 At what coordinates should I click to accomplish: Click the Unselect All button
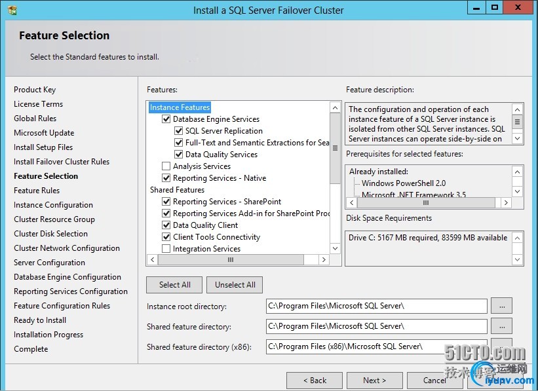[235, 285]
